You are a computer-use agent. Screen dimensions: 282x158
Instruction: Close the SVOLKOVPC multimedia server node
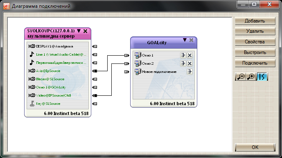[85, 31]
